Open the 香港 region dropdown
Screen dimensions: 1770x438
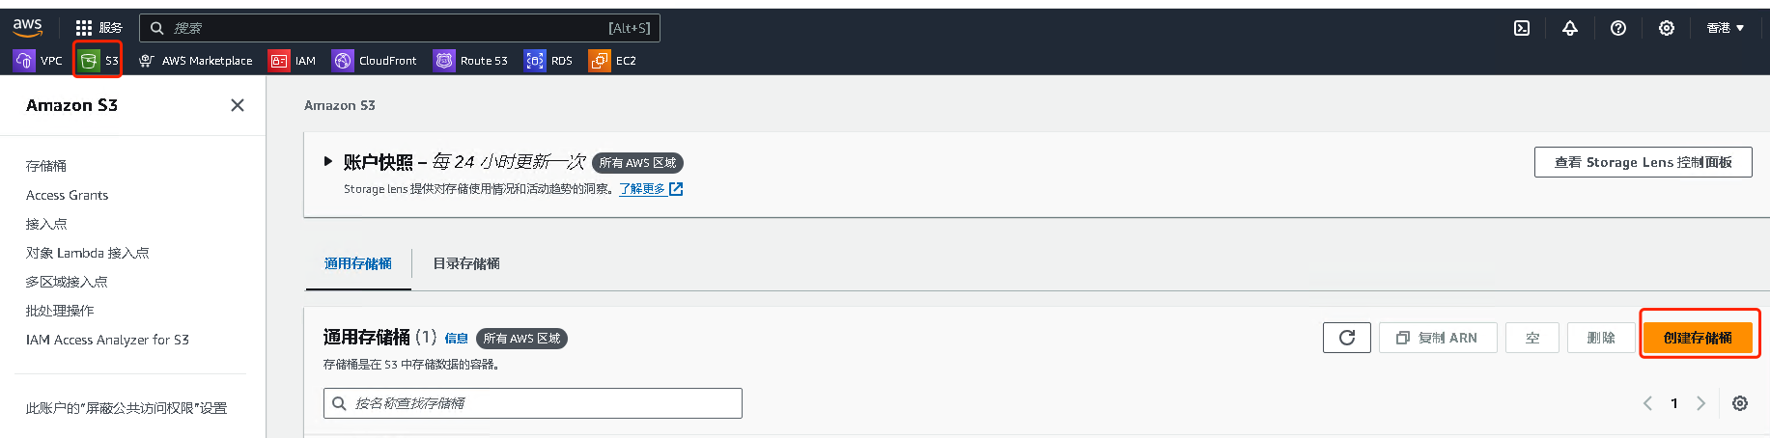point(1726,28)
